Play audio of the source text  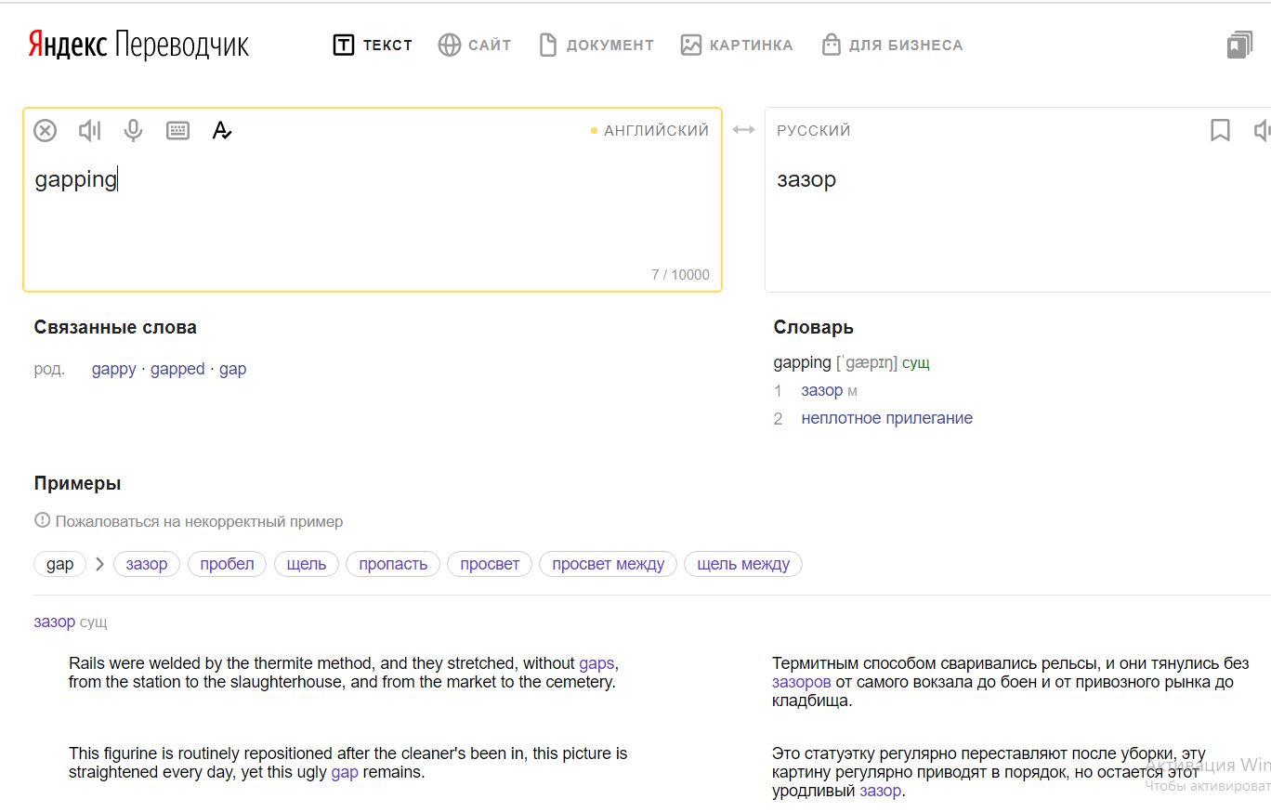(89, 131)
